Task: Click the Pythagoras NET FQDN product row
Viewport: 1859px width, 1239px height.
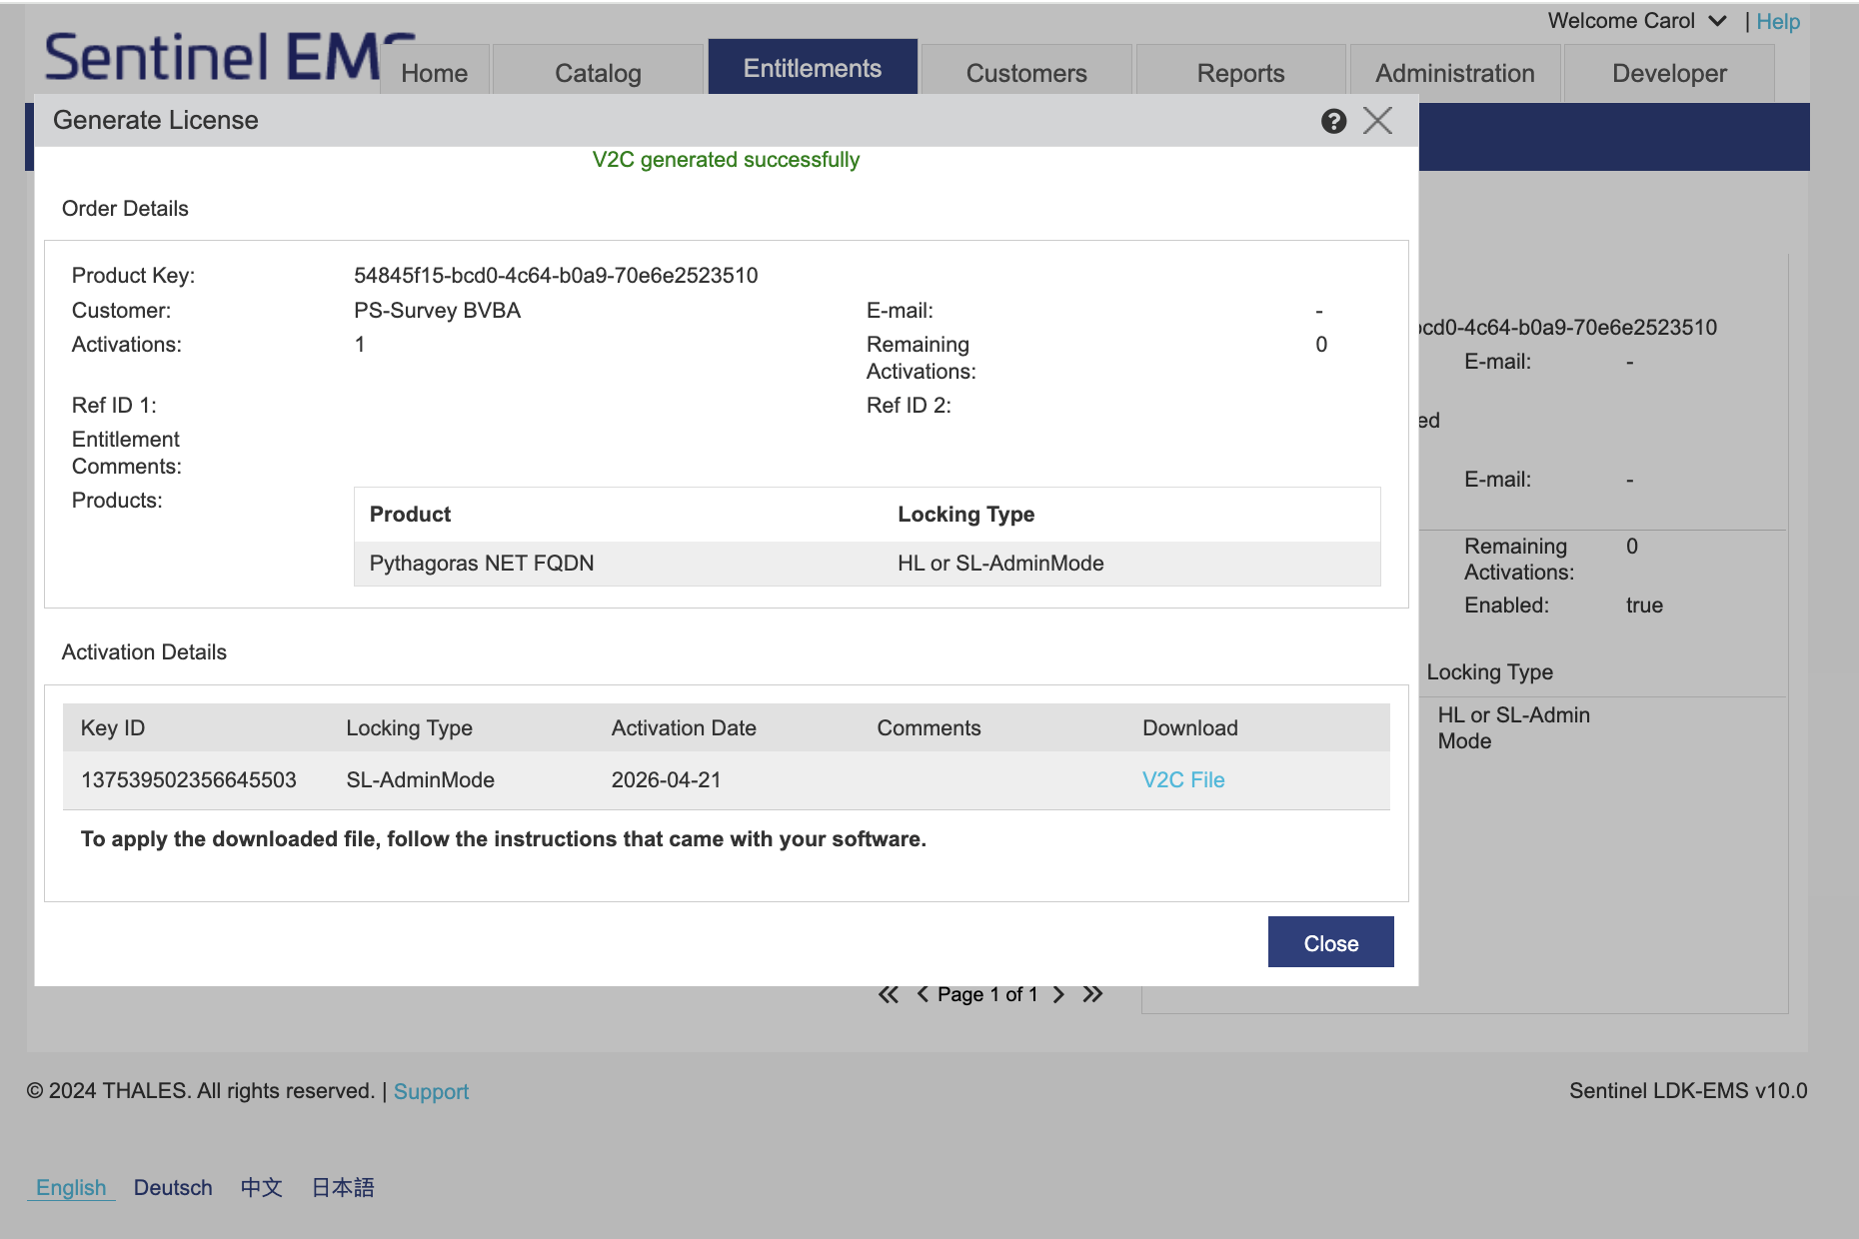Action: (x=868, y=564)
